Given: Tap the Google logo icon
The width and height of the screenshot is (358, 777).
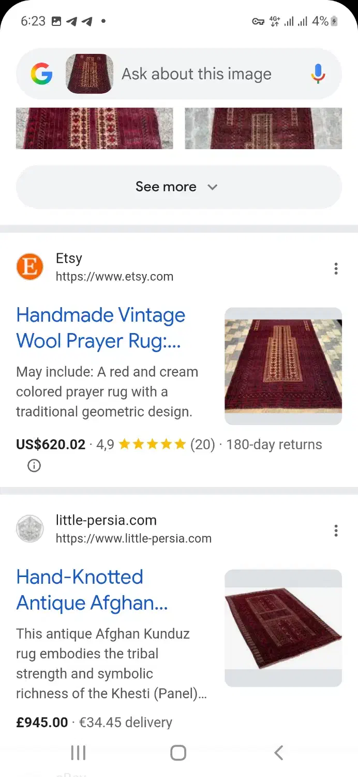Looking at the screenshot, I should (x=41, y=74).
